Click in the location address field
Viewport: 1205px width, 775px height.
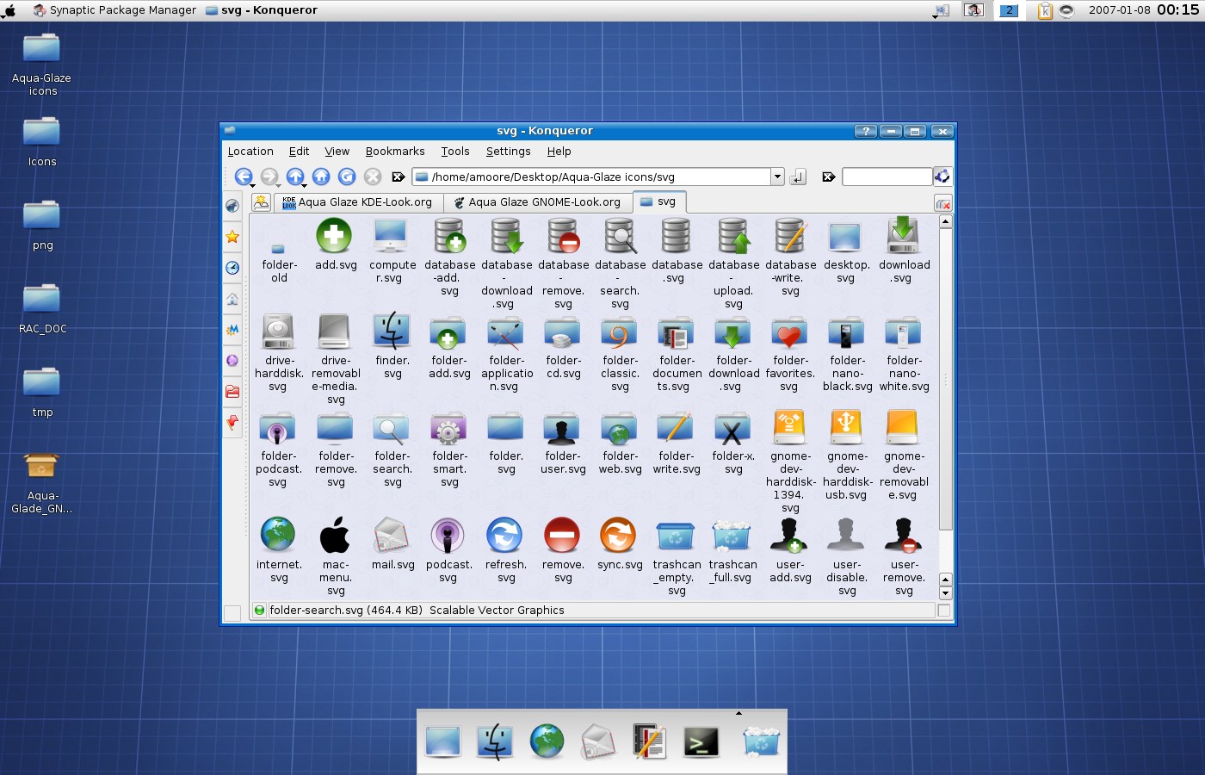pyautogui.click(x=592, y=177)
